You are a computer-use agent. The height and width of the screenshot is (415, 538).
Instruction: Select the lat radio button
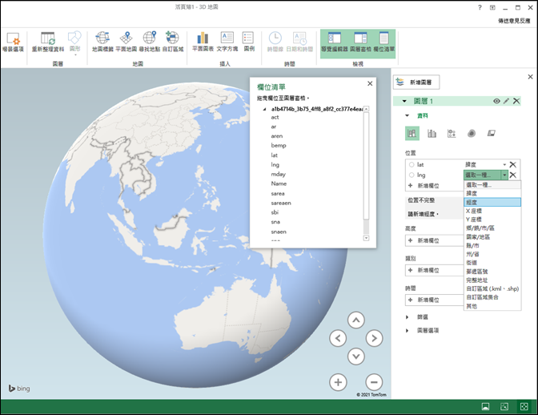click(412, 165)
